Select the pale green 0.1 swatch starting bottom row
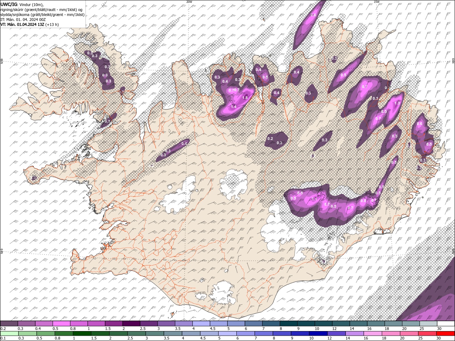 click(x=9, y=334)
